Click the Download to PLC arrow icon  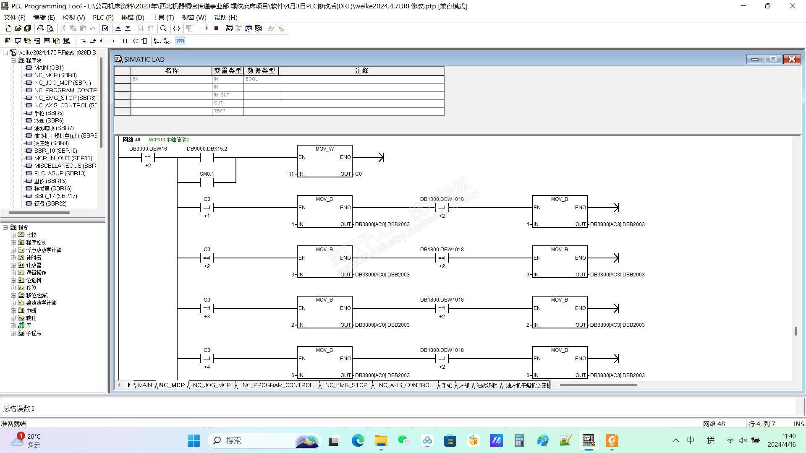coord(128,28)
